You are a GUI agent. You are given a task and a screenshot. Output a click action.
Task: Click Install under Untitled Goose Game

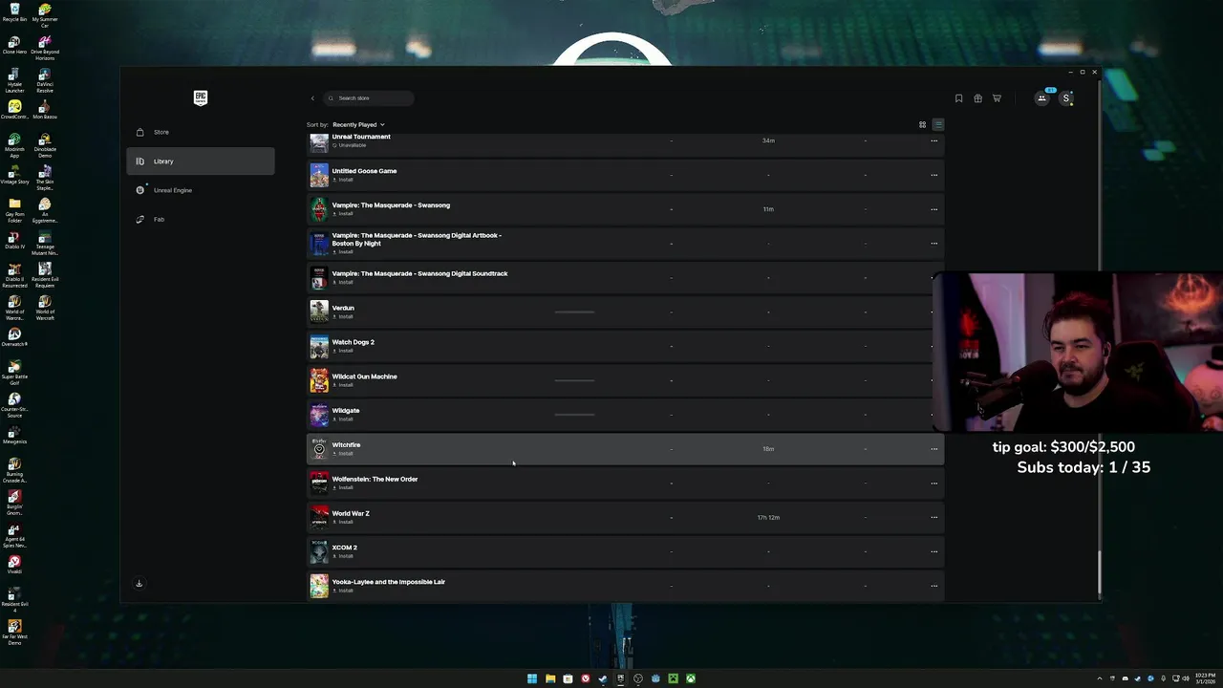pyautogui.click(x=344, y=180)
